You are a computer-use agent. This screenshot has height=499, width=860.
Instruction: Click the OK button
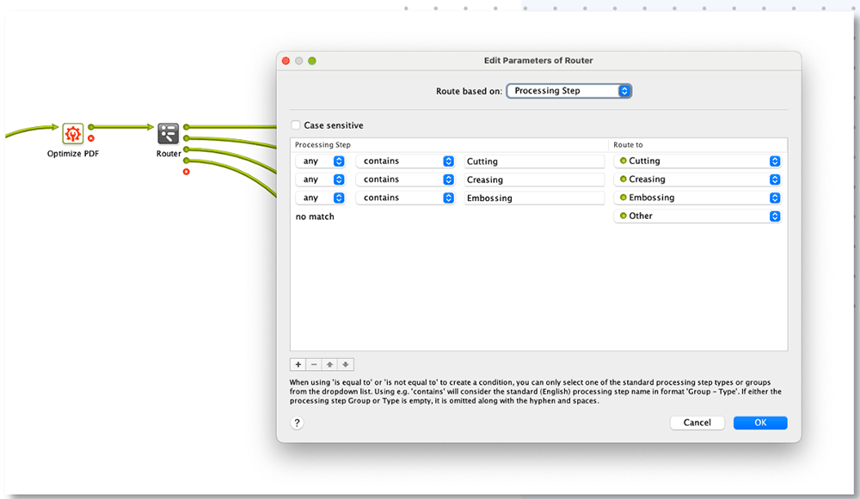tap(760, 423)
